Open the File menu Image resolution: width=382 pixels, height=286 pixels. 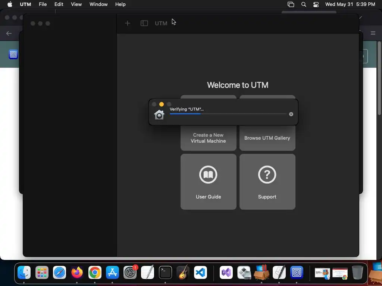(43, 4)
